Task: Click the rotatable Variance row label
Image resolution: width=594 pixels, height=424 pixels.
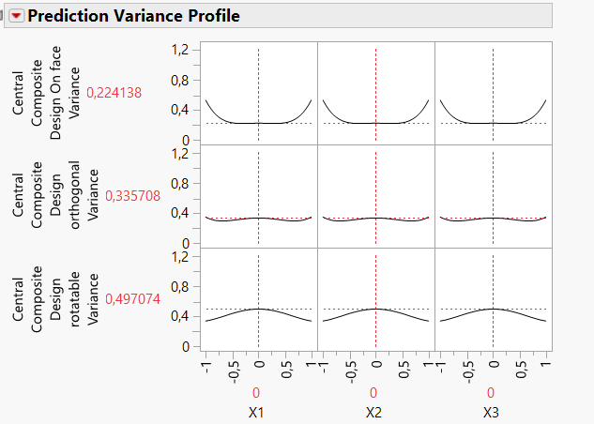Action: click(55, 299)
